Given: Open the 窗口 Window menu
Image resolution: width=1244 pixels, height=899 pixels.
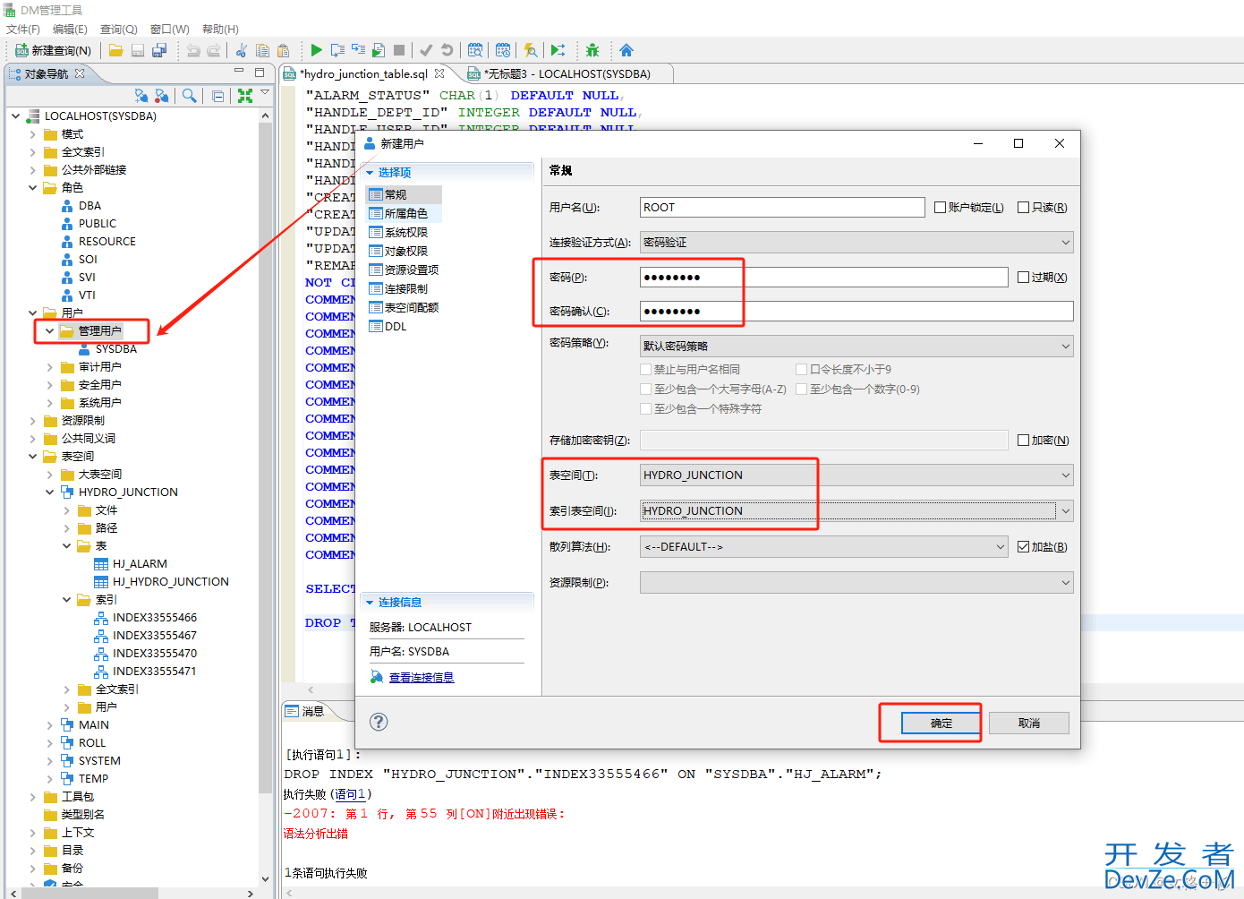Looking at the screenshot, I should coord(170,29).
